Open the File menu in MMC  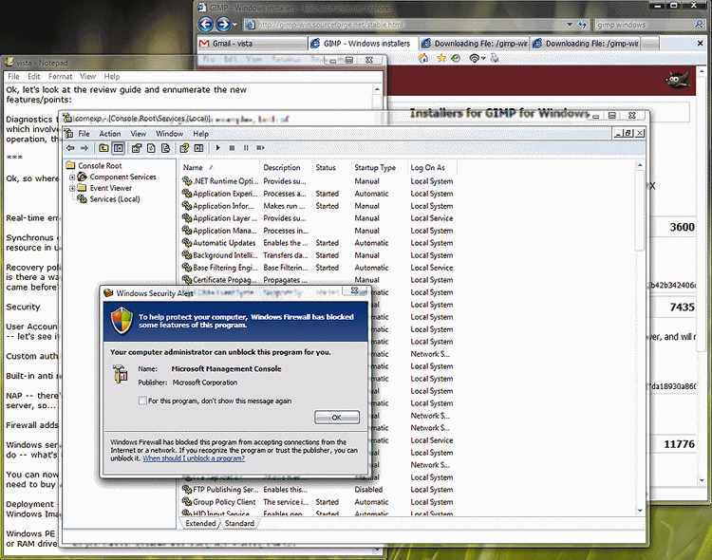coord(84,134)
